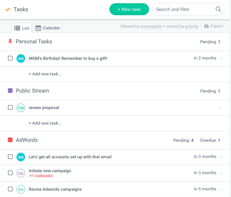Switch to the Calendar tab

[x=48, y=28]
